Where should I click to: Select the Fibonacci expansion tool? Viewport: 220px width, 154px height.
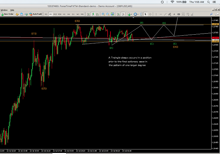(x=188, y=14)
